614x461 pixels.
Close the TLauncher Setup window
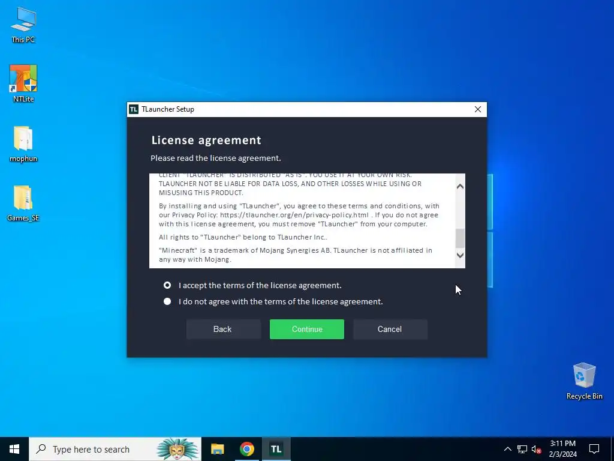478,109
